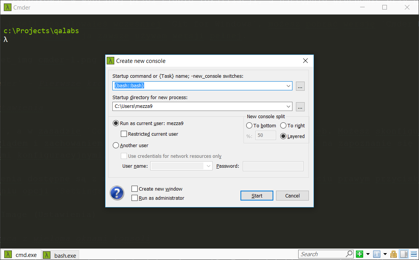Click the active console number icon
Screen dimensions: 419x260
377,254
